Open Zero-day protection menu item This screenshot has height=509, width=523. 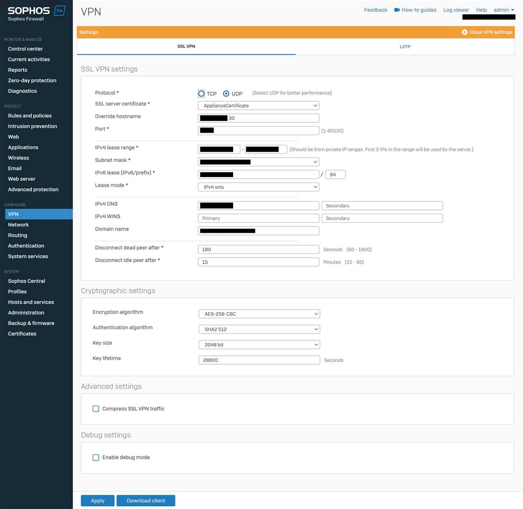pos(32,81)
